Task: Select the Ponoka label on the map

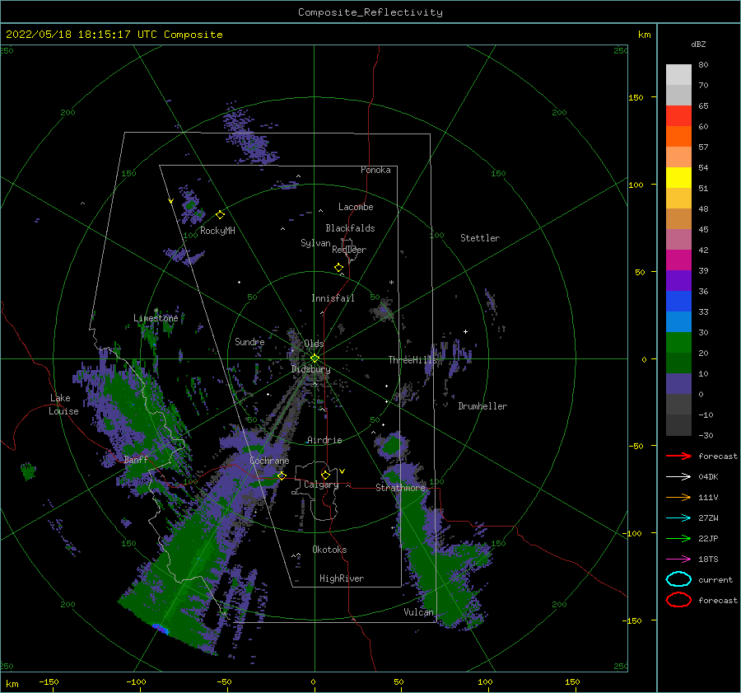Action: pos(375,170)
